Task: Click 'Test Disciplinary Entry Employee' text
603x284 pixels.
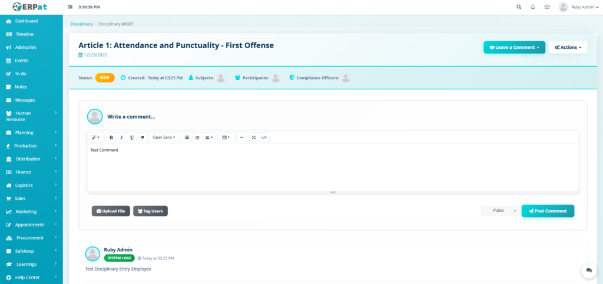Action: tap(118, 269)
